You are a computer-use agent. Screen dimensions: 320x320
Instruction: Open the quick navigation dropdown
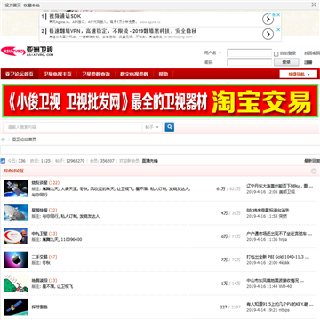pos(299,74)
